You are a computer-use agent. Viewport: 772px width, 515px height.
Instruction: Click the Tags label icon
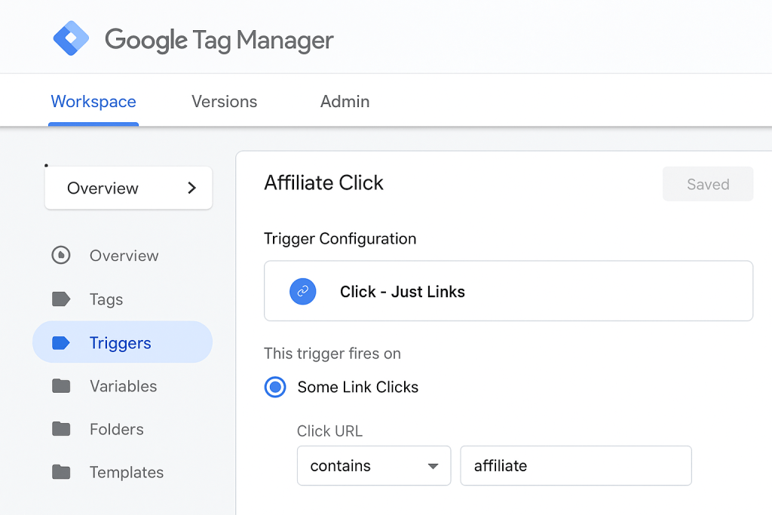point(61,299)
